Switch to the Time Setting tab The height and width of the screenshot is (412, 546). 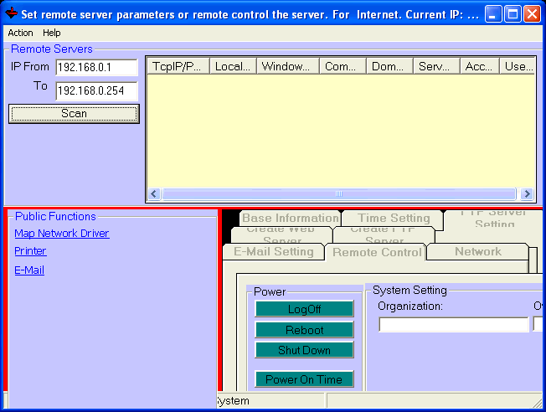tap(394, 219)
